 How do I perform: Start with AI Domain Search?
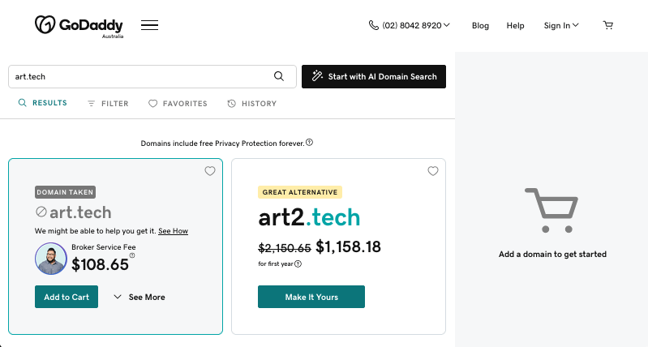click(374, 76)
